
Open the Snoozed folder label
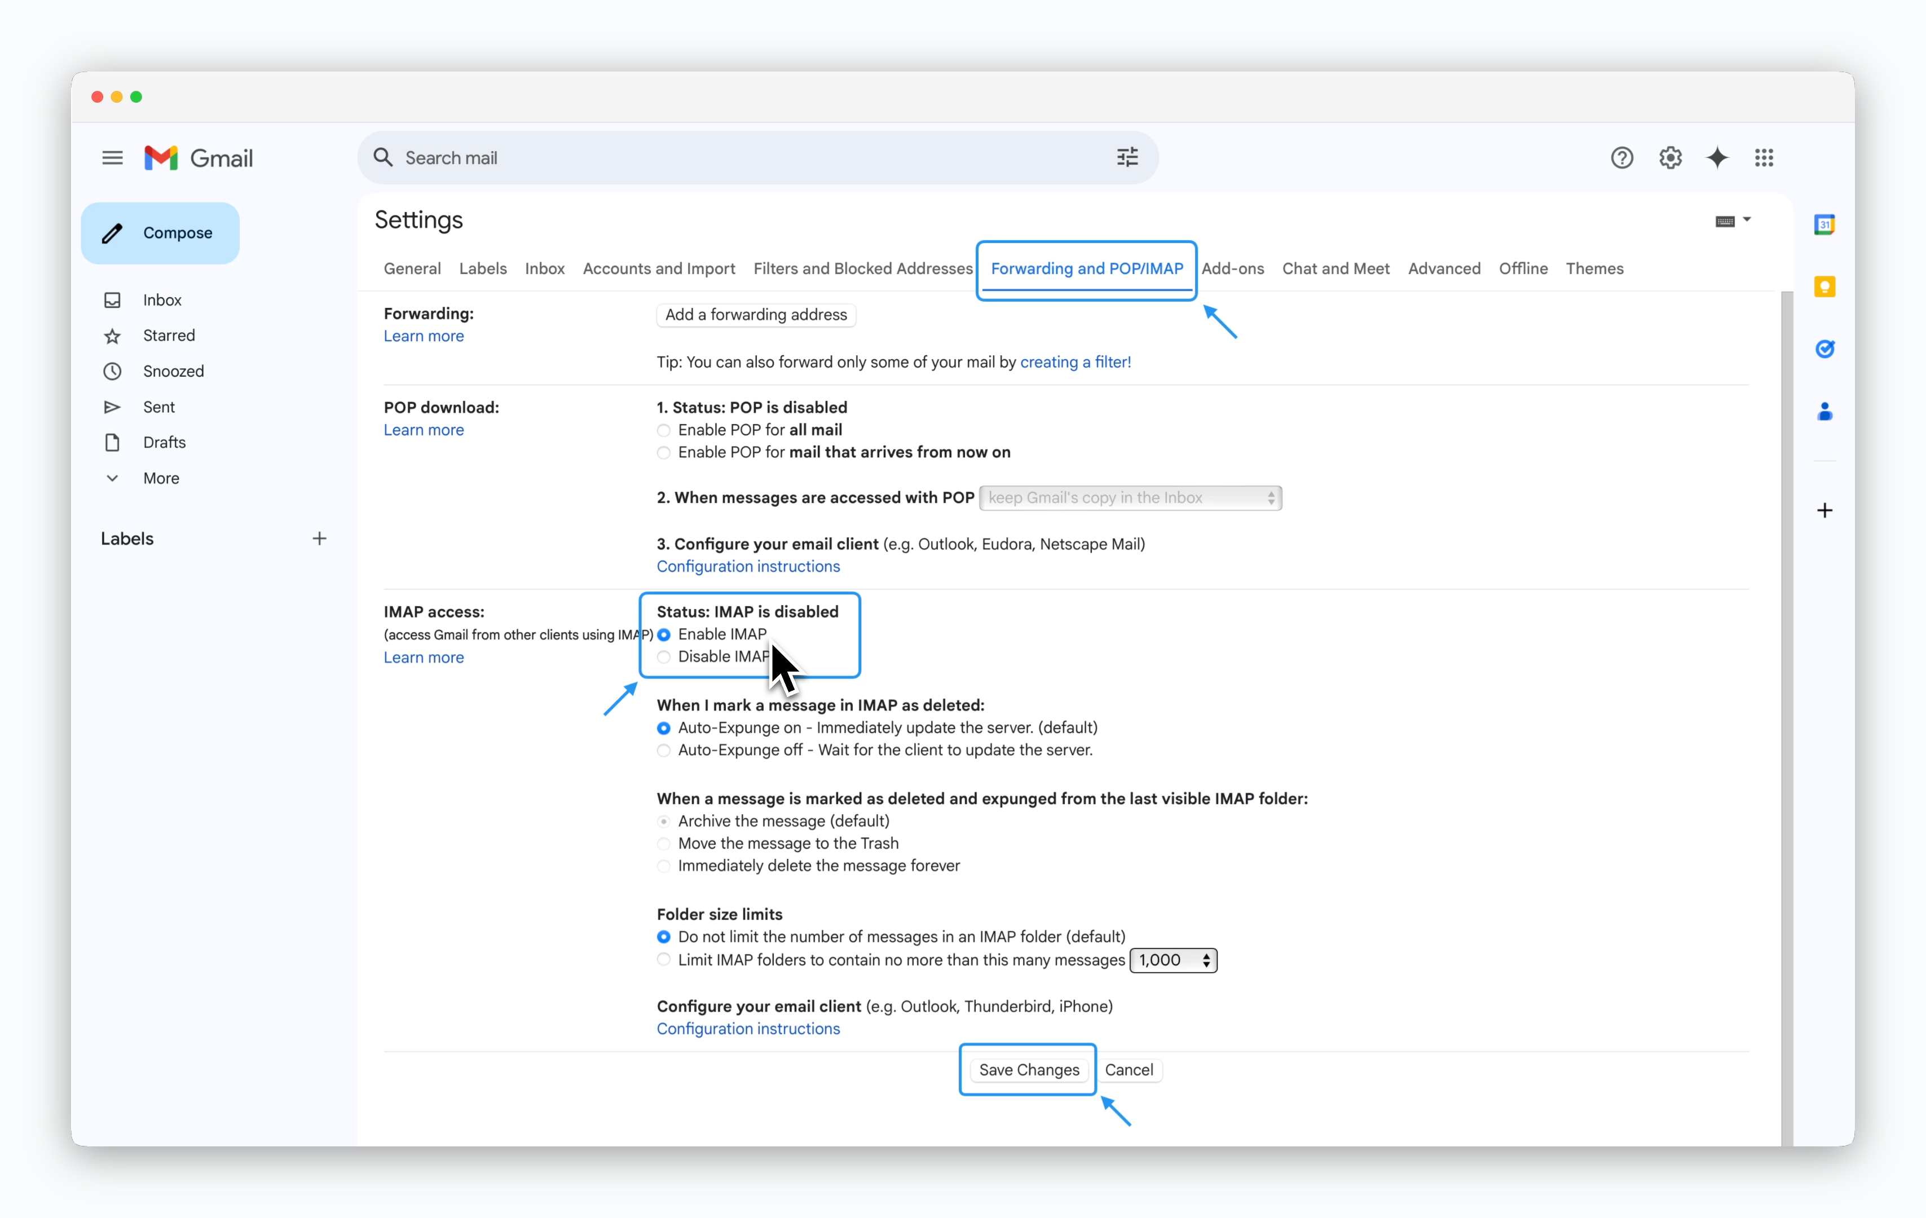click(174, 371)
